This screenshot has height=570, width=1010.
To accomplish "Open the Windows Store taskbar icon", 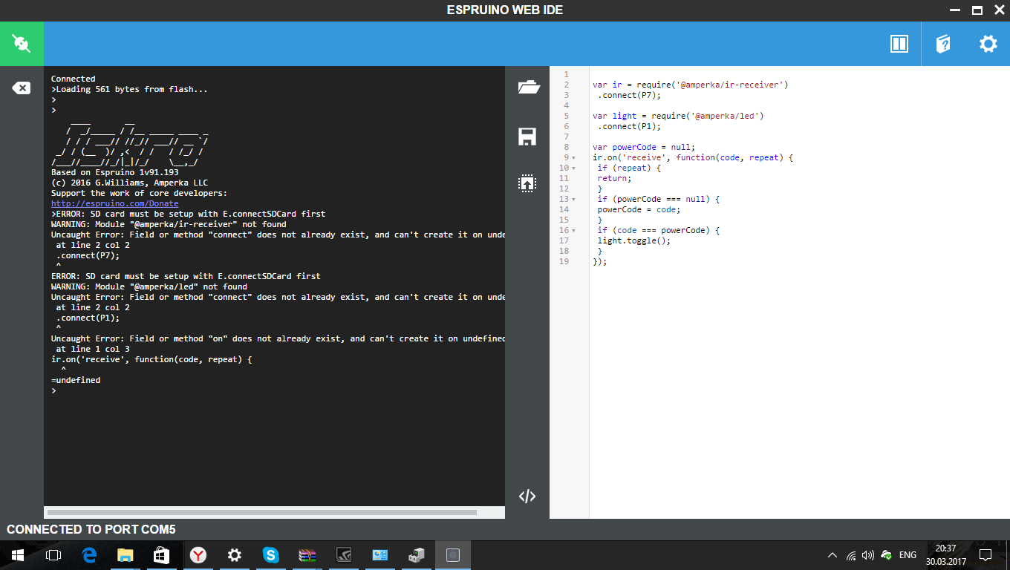I will pyautogui.click(x=161, y=555).
